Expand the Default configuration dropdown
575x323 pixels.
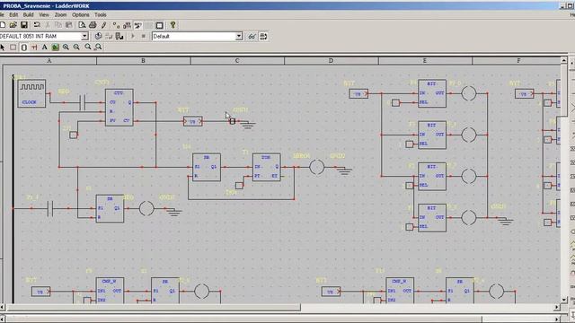239,36
